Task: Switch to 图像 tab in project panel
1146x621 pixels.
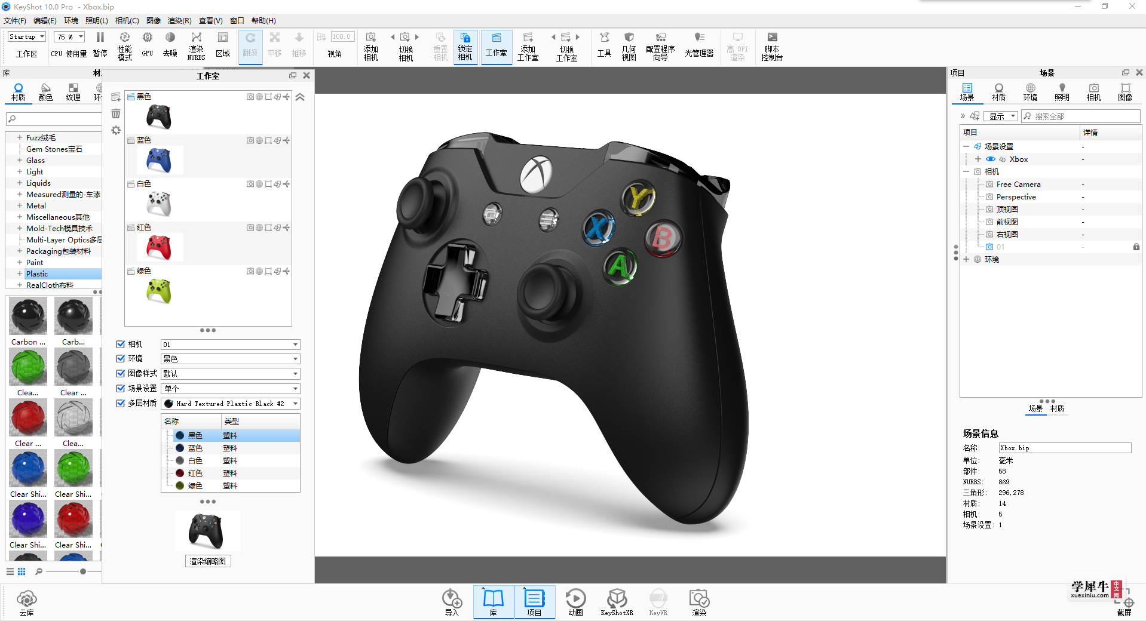Action: (x=1125, y=92)
